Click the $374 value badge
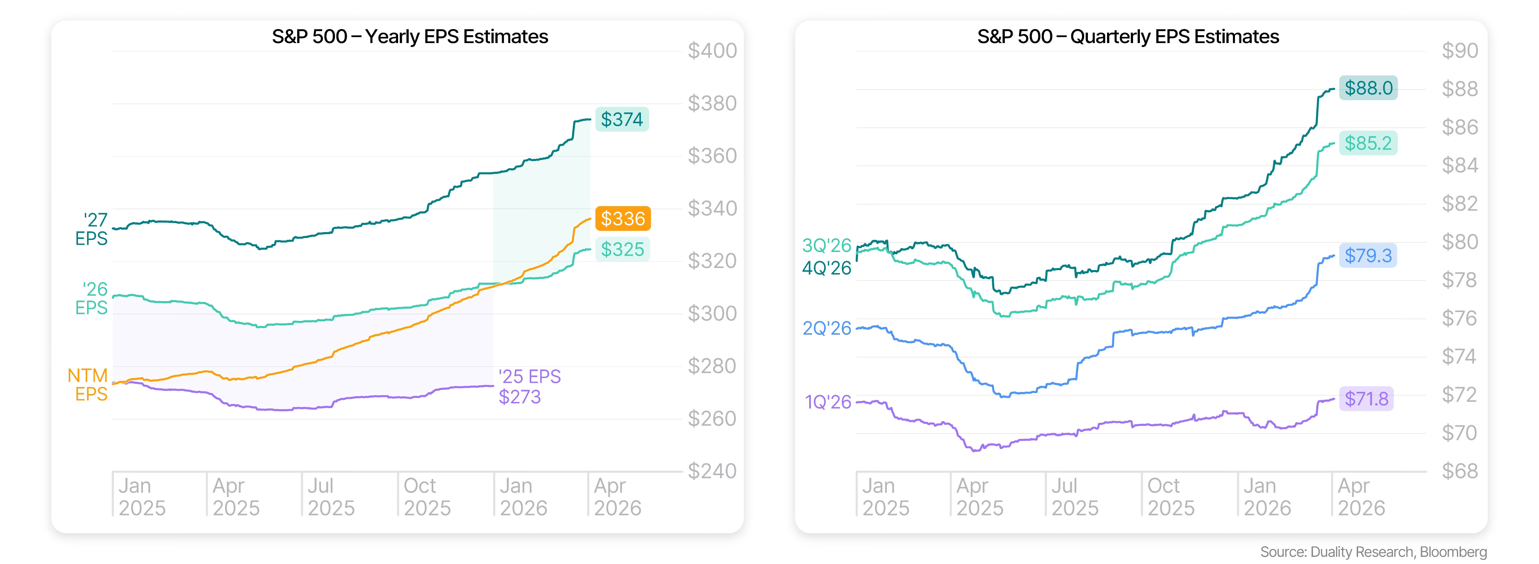Screen dimensions: 1539x564 coord(622,119)
